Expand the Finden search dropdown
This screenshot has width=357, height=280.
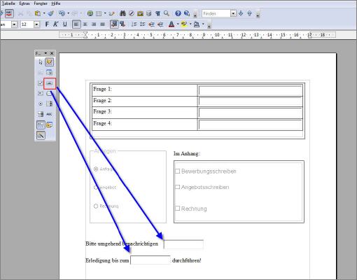point(233,13)
